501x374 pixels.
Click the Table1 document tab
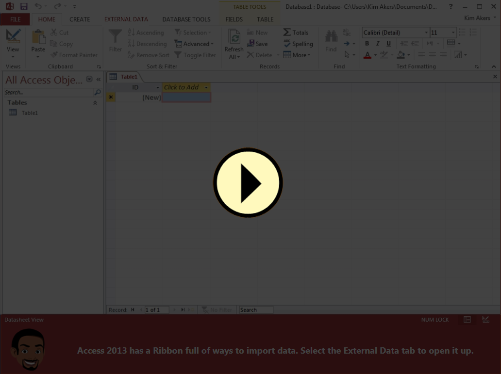pos(124,77)
